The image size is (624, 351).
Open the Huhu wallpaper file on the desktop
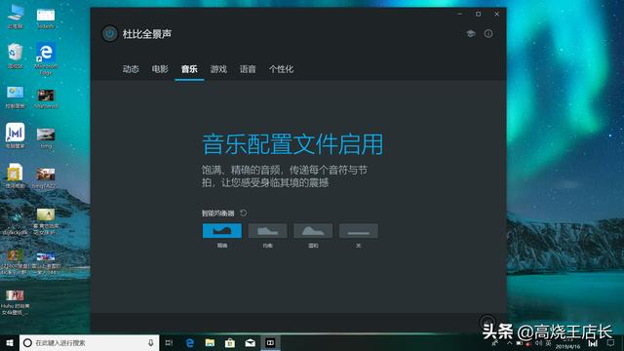coord(16,302)
